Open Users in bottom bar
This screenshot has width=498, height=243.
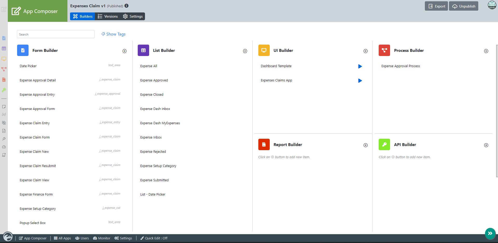(x=82, y=238)
